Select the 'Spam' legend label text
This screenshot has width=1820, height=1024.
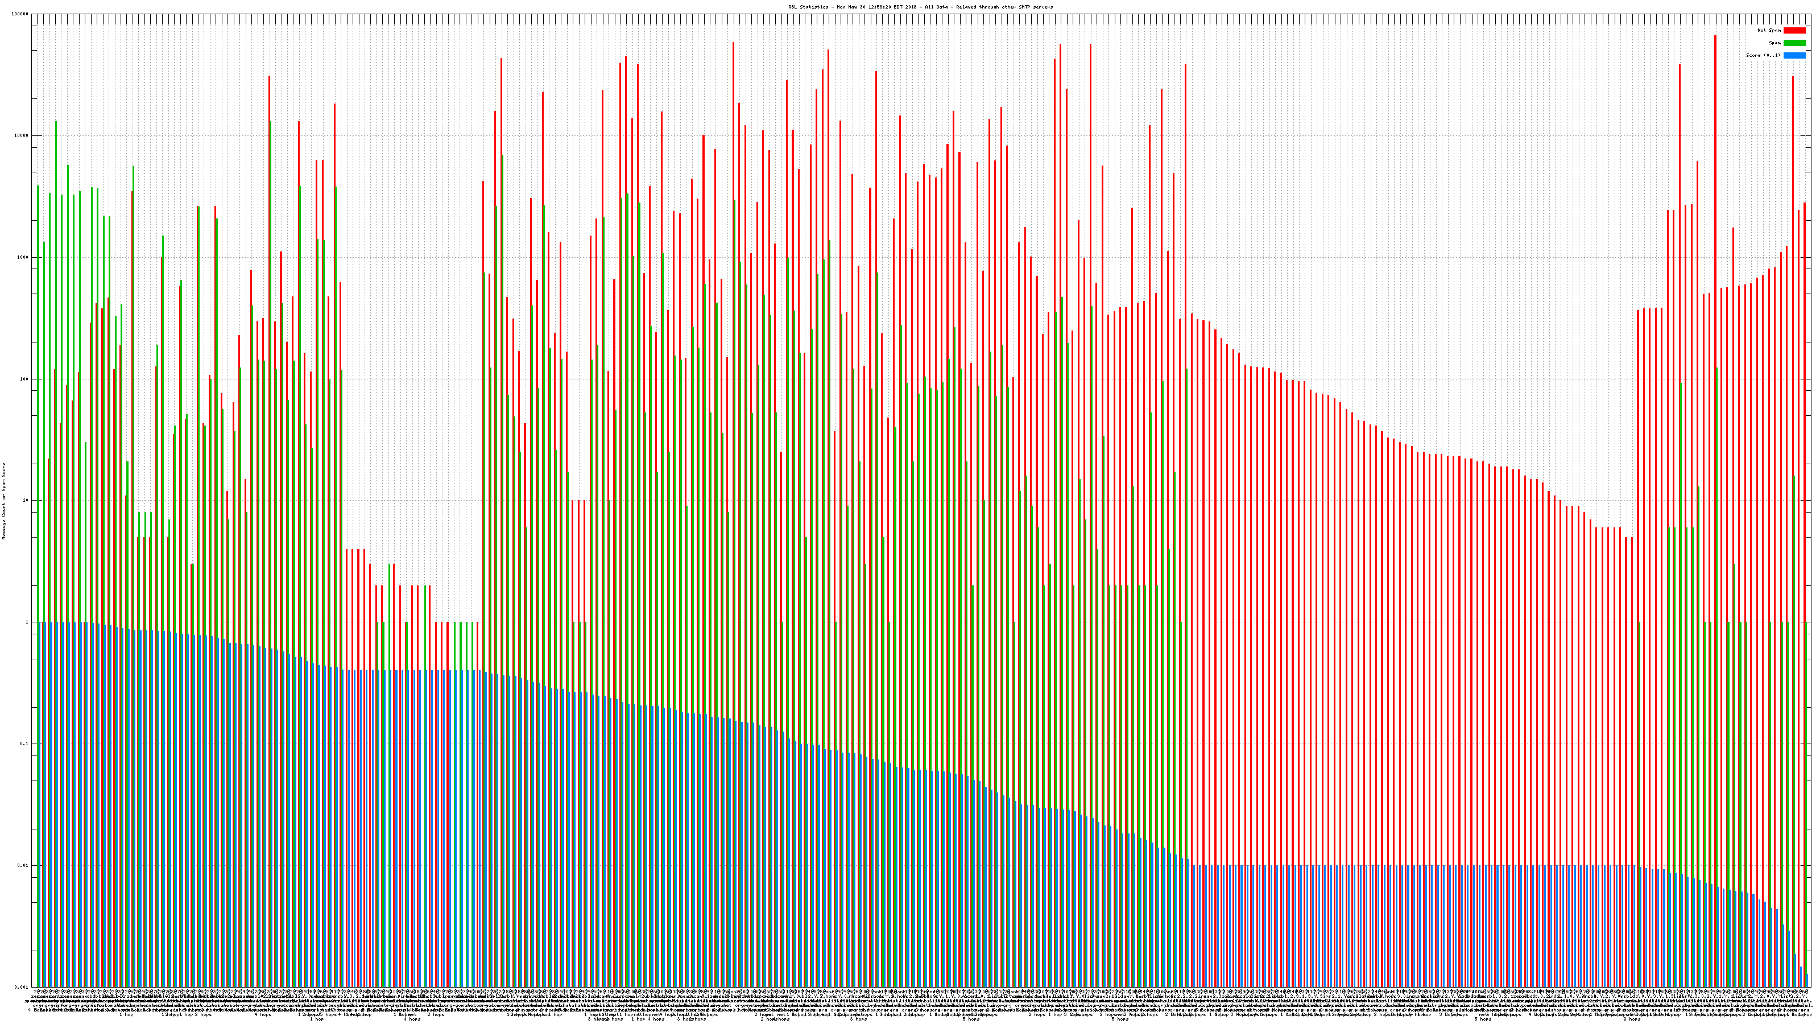[x=1774, y=43]
